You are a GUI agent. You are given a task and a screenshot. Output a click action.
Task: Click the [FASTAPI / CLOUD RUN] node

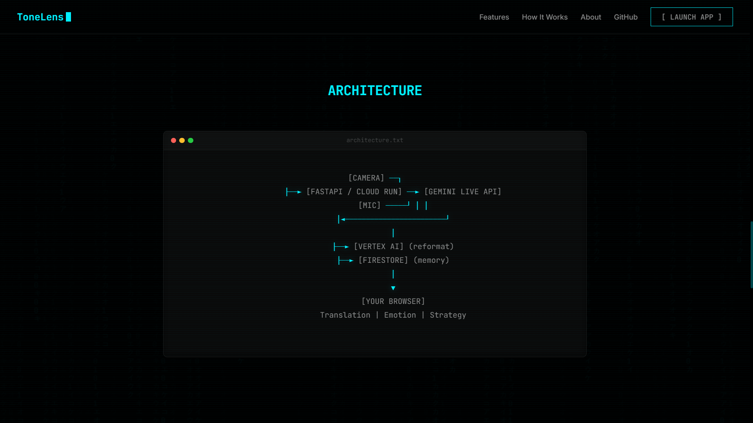click(354, 192)
